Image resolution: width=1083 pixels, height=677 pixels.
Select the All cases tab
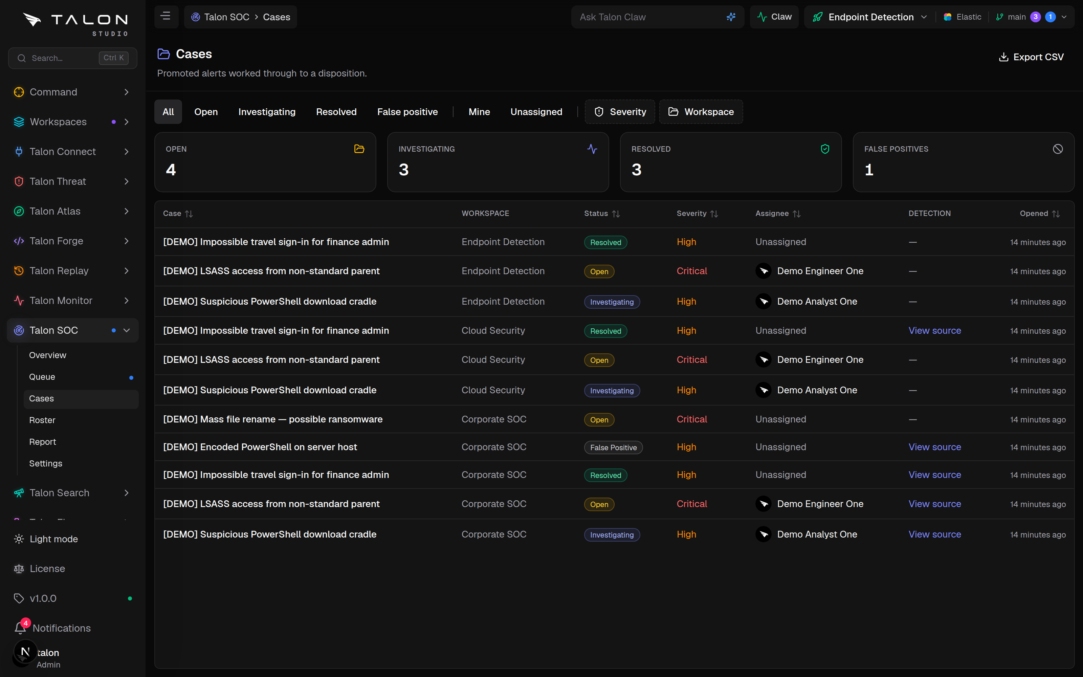168,111
